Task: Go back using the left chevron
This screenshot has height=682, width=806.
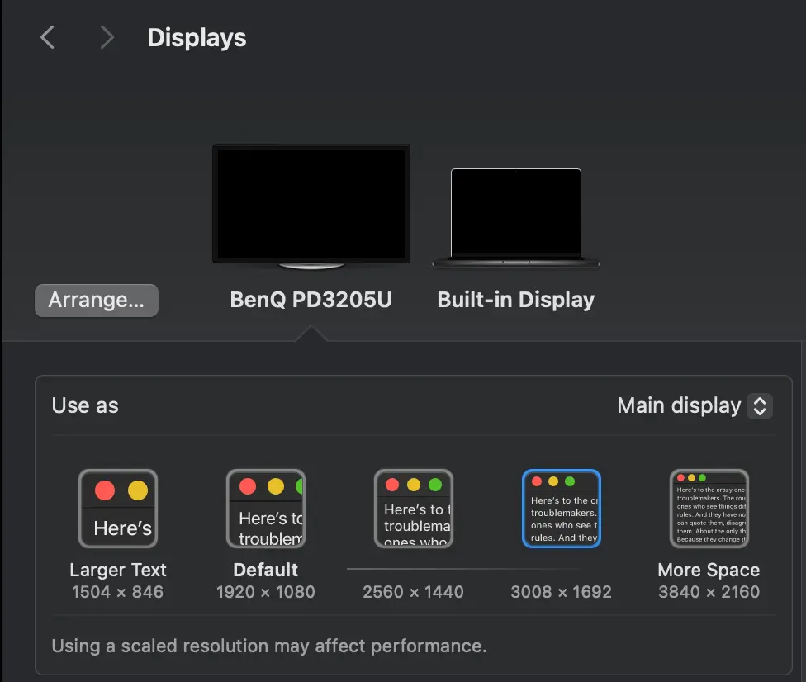Action: (x=48, y=37)
